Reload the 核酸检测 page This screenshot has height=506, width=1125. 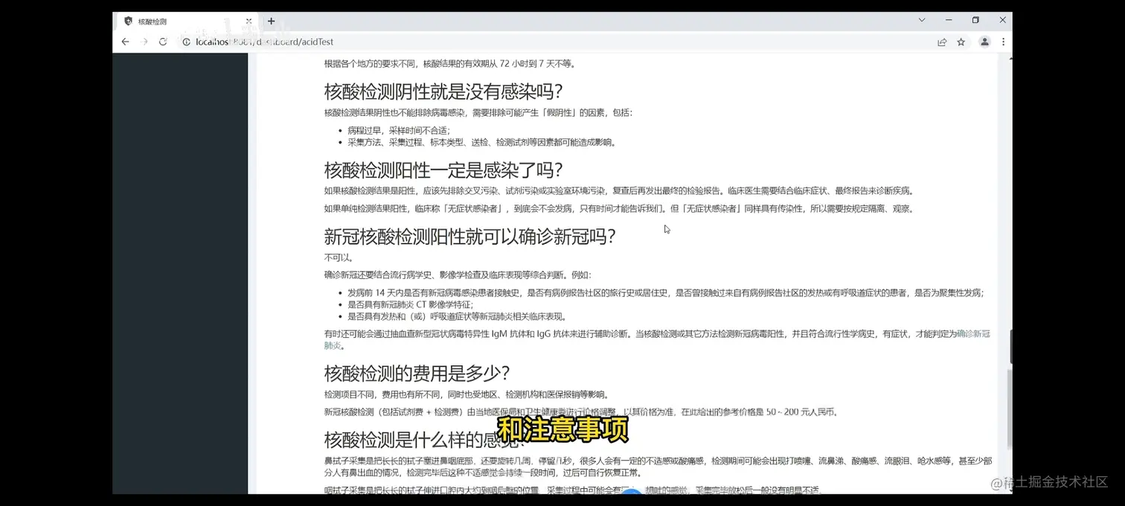point(163,42)
